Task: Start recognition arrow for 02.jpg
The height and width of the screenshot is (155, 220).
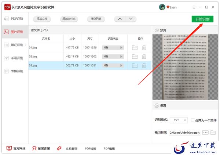Action: click(x=121, y=57)
